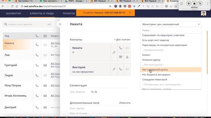Switch to Настройки browser tab
Viewport: 211px width, 118px height.
click(26, 1)
